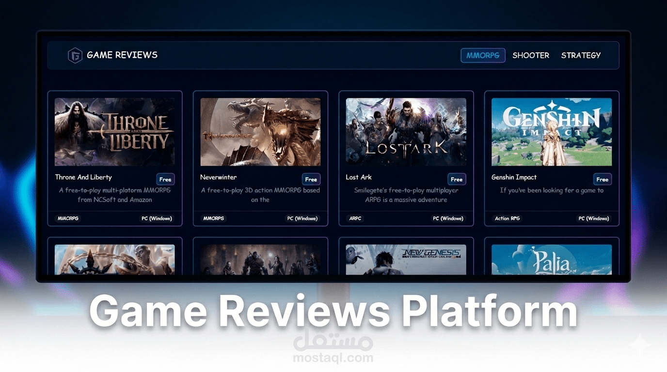Click PC (Windows) tag on Throne And Liberty

coord(157,218)
